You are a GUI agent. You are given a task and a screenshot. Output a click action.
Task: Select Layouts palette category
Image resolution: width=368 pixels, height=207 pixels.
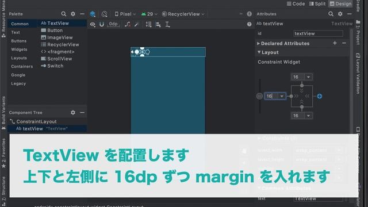[x=19, y=58]
